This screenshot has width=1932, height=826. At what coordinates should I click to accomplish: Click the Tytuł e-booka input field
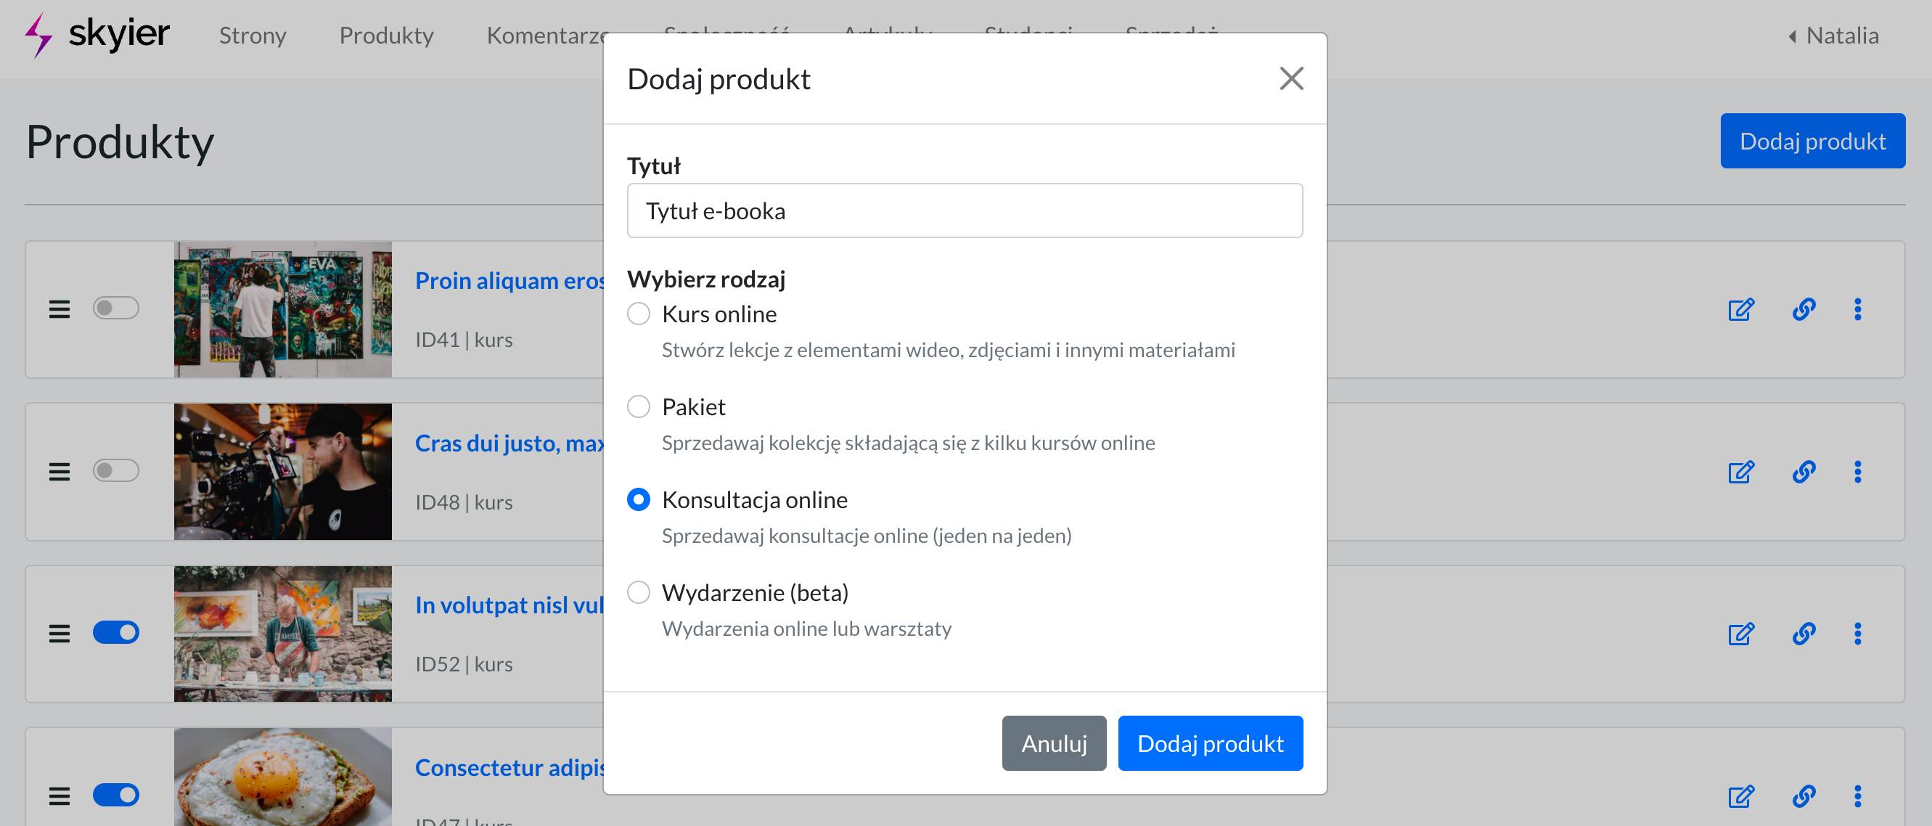click(965, 210)
